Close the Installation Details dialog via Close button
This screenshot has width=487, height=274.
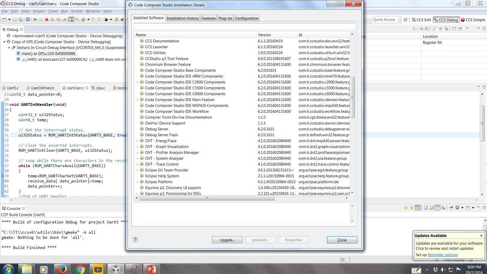click(342, 240)
